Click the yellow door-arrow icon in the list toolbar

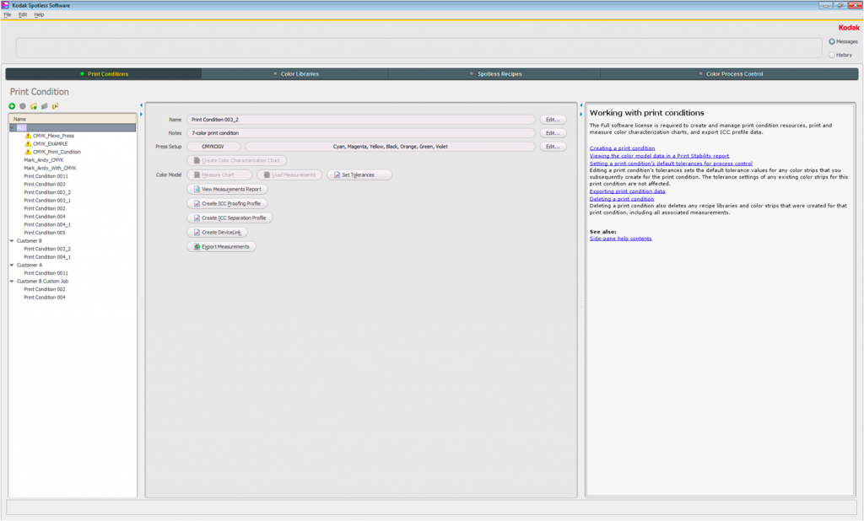pyautogui.click(x=55, y=106)
